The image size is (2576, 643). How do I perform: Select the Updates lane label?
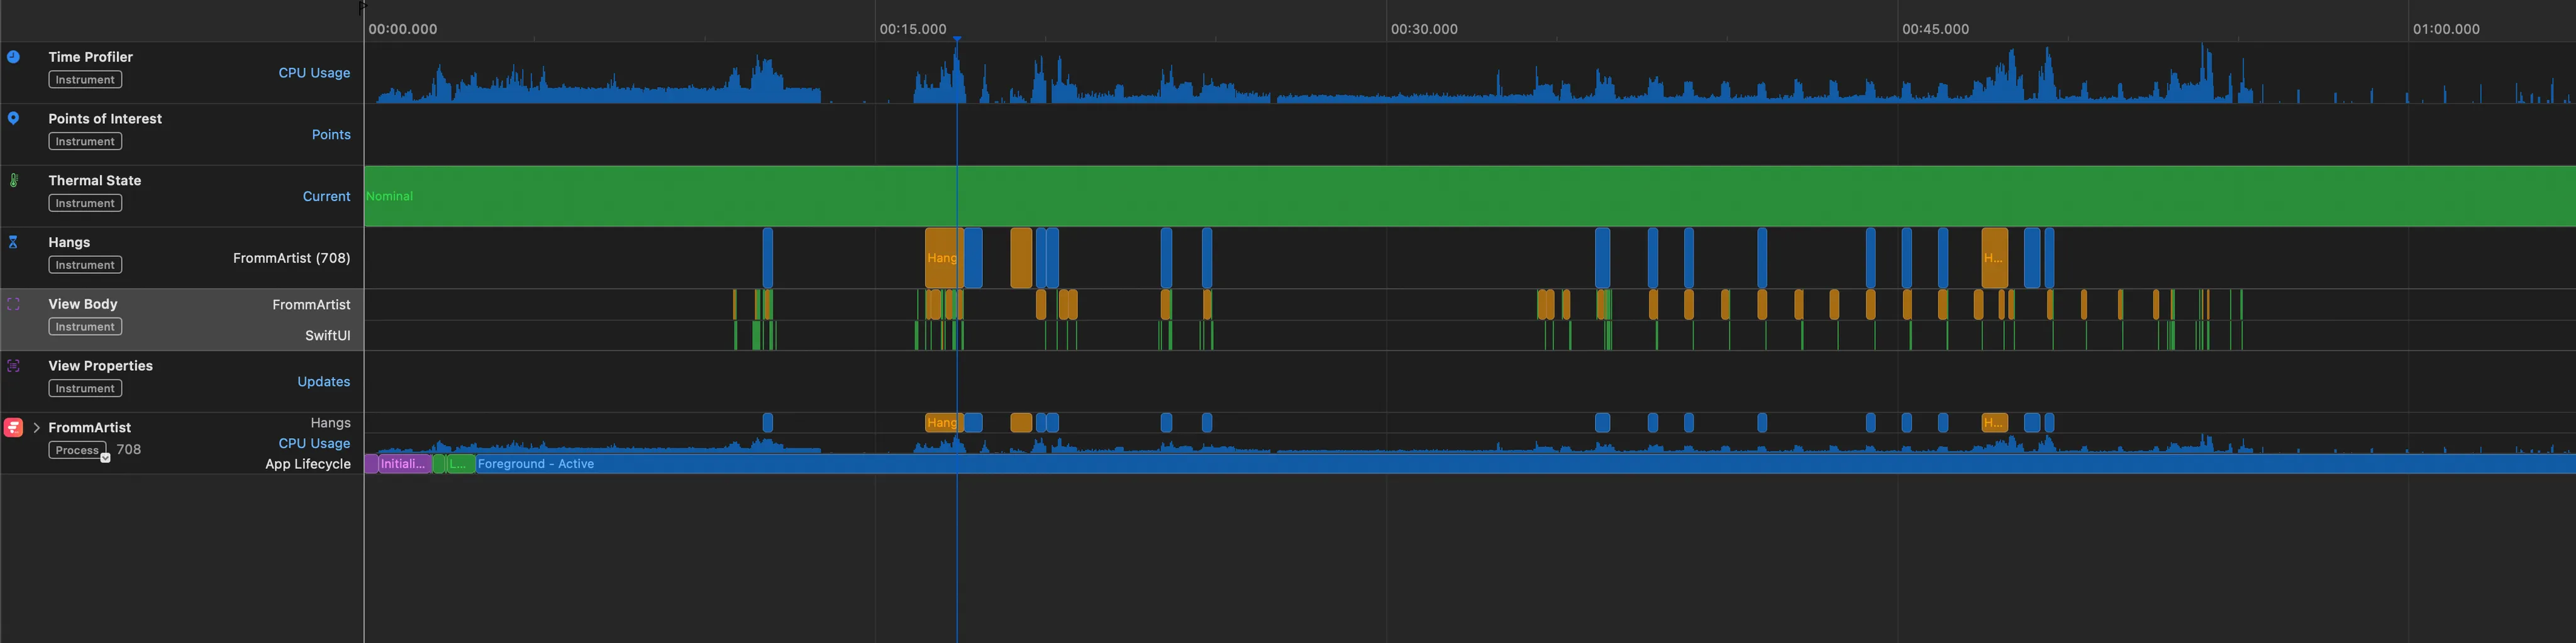[324, 382]
